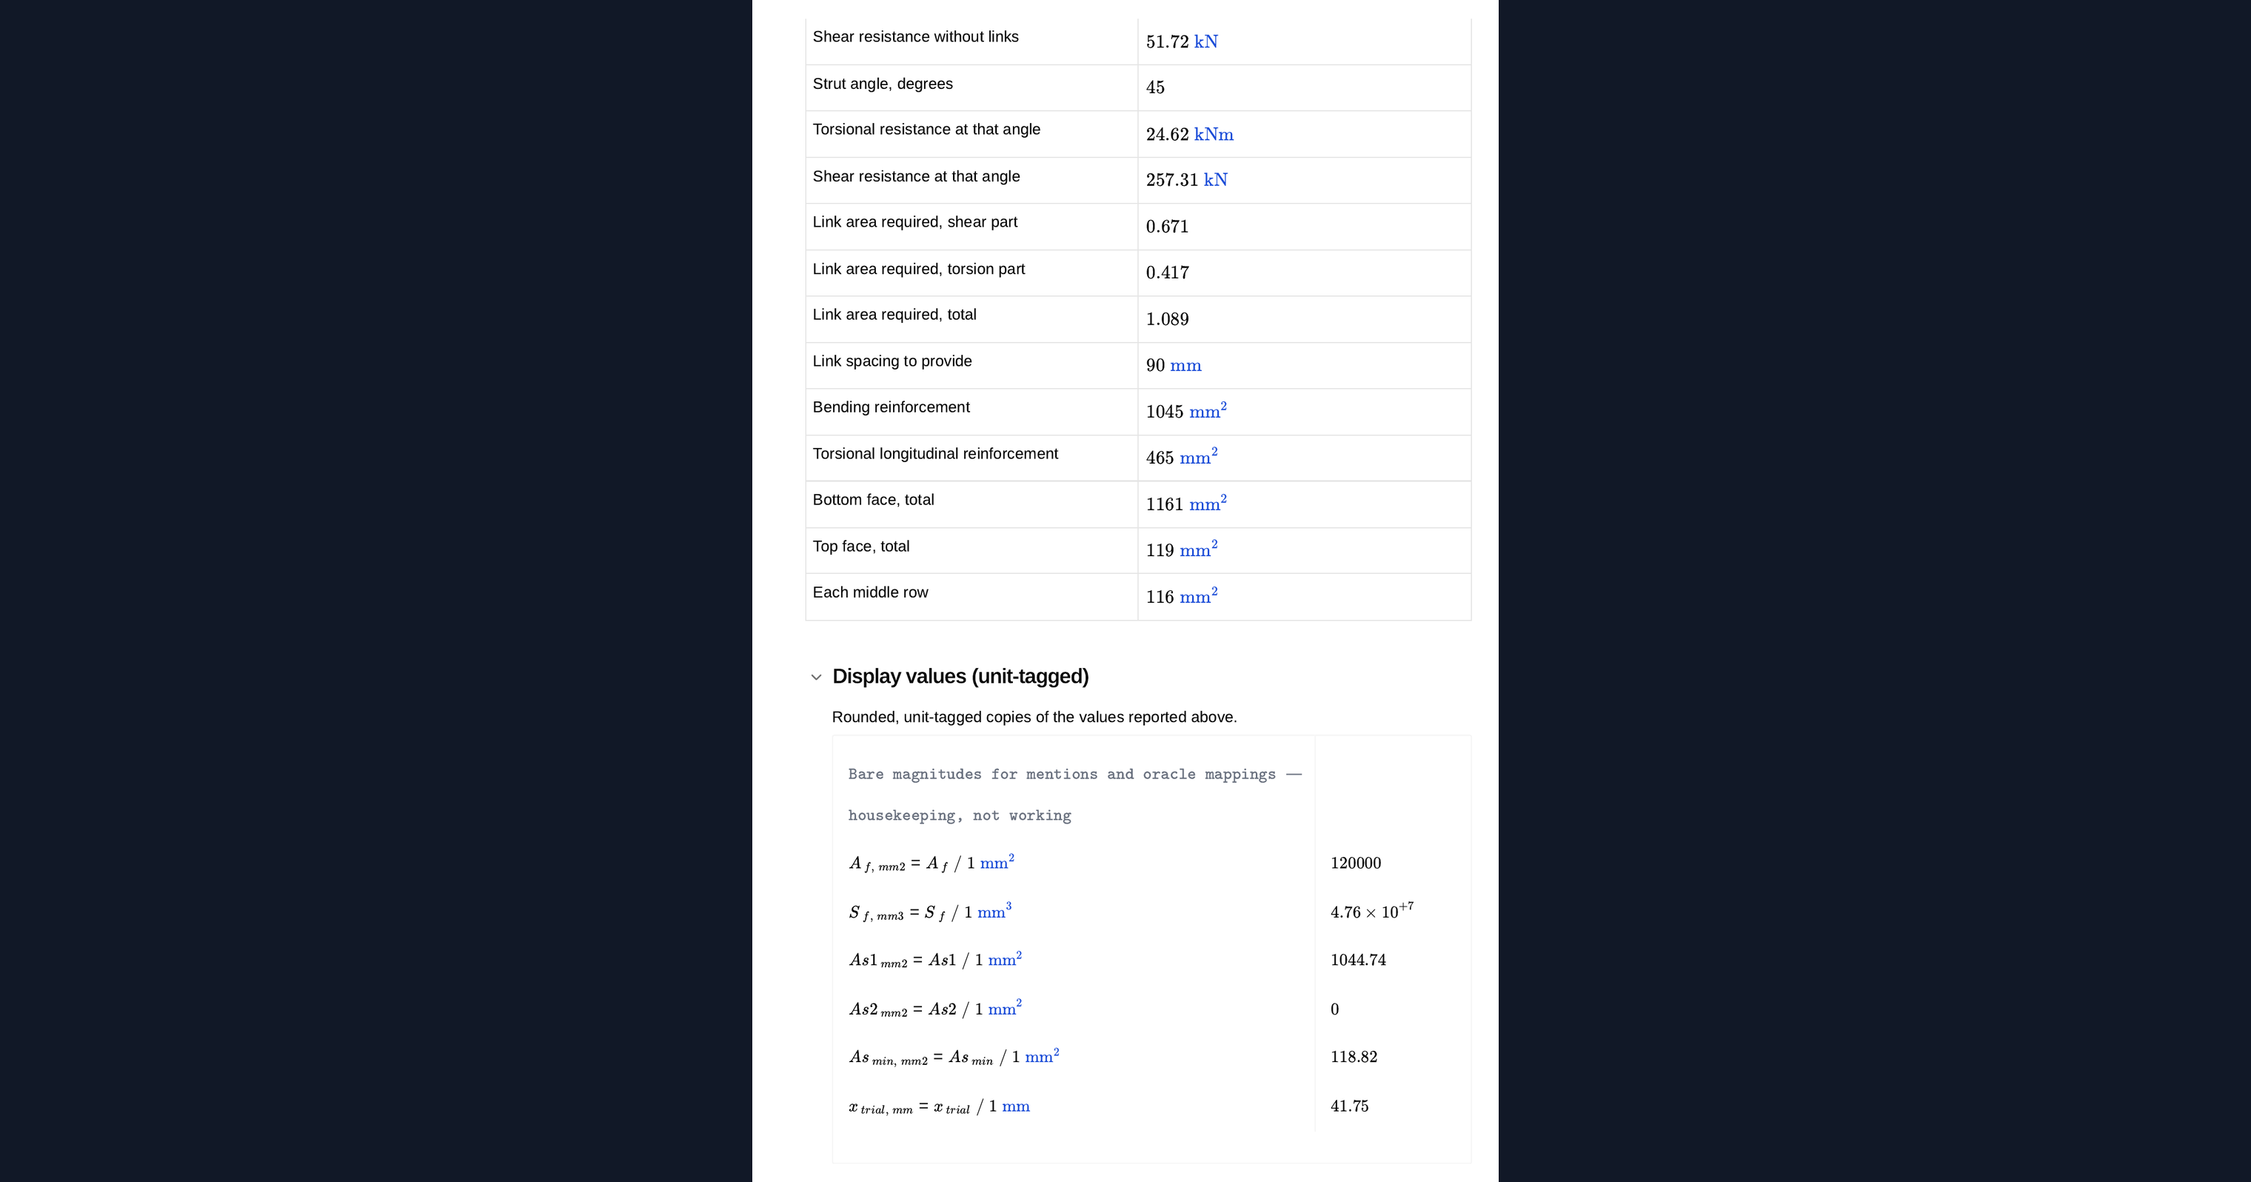
Task: Click the Link area required, shear part row label
Action: coord(915,222)
